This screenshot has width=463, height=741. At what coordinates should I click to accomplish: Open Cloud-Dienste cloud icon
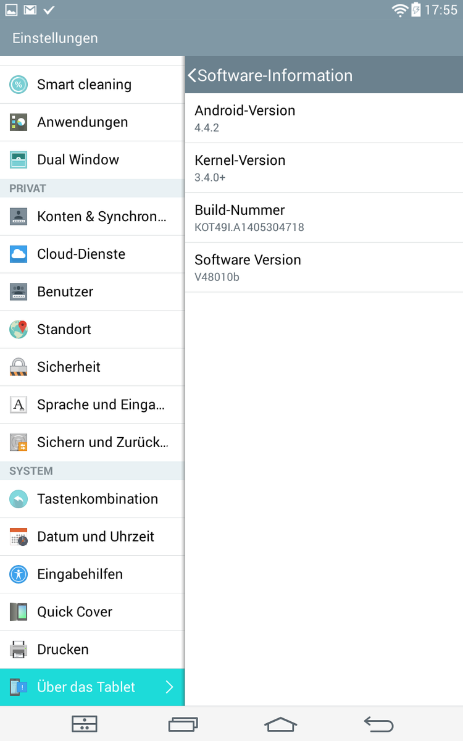(x=19, y=254)
